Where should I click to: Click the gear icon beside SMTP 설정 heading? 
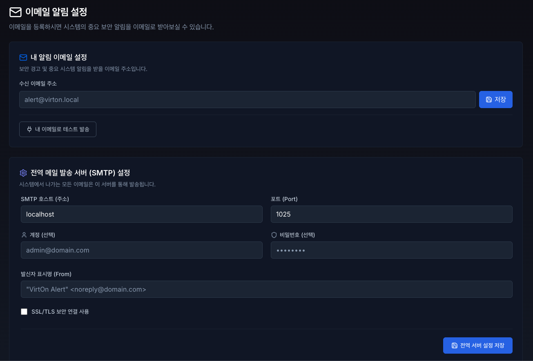(23, 173)
